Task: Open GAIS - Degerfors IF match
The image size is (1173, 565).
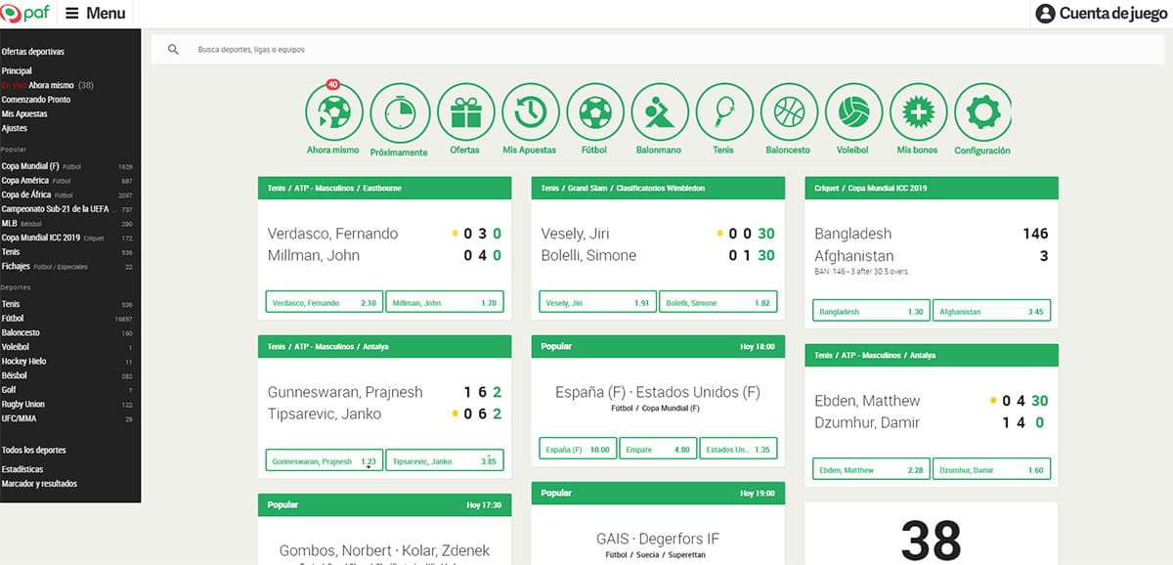Action: pyautogui.click(x=658, y=539)
